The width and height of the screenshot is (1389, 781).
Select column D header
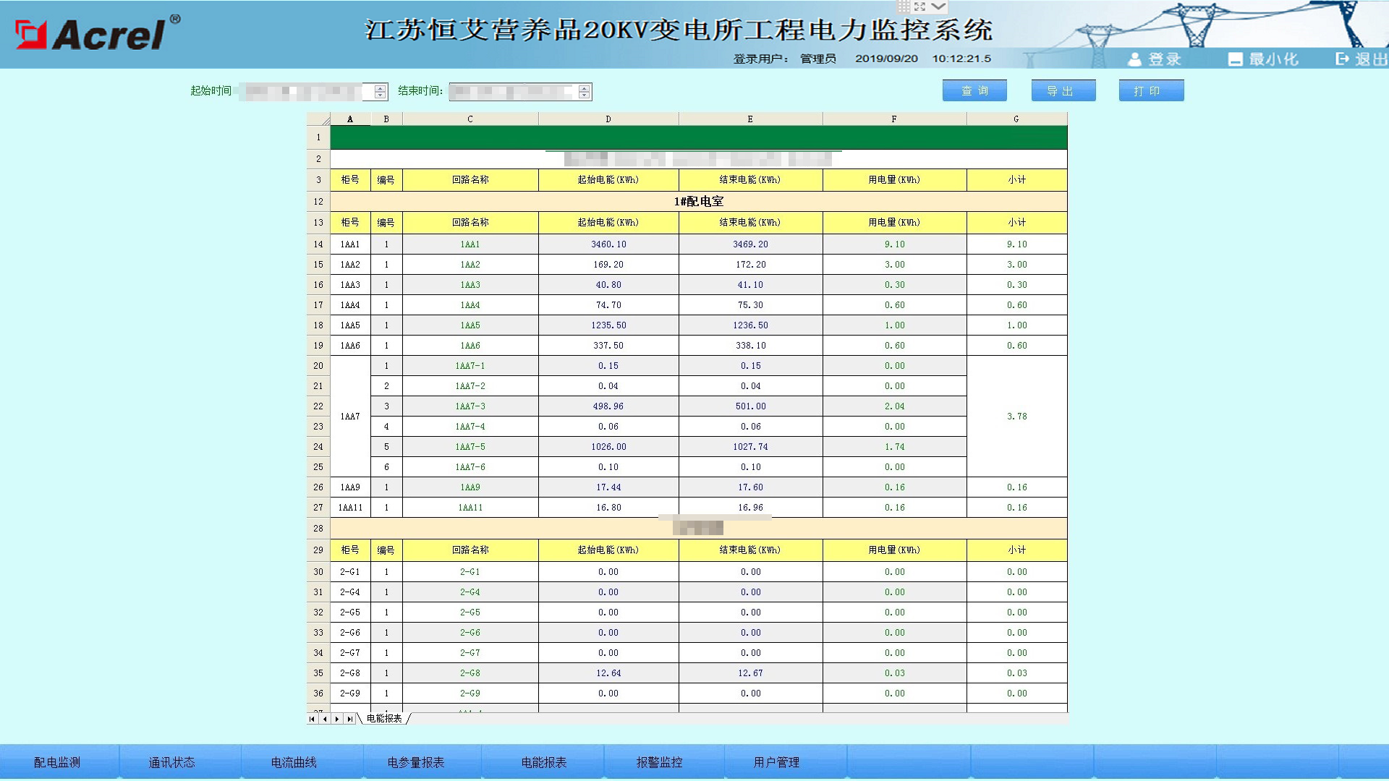coord(608,119)
